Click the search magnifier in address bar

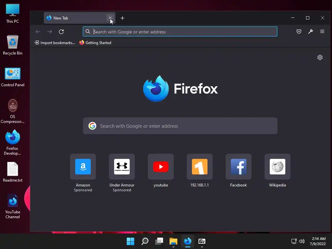point(88,31)
